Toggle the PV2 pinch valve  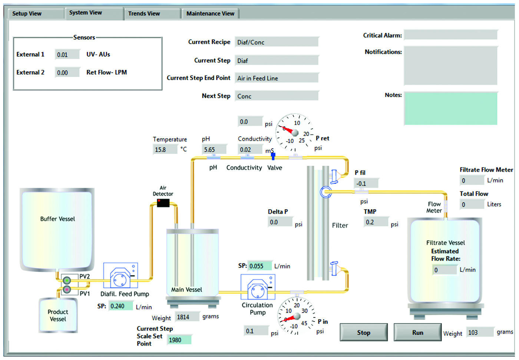(67, 280)
